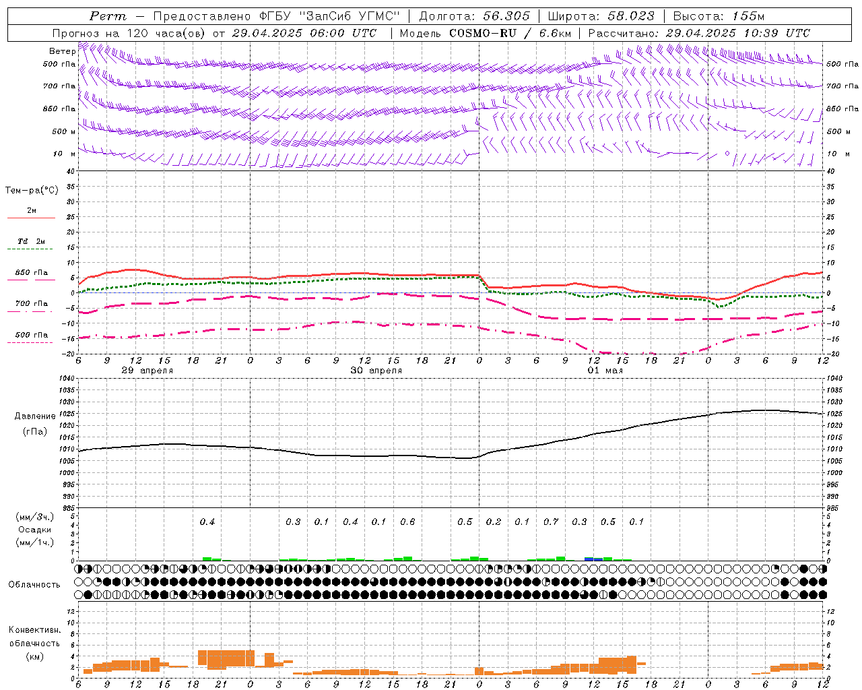Screen dimensions: 862x690
Task: Click the "(мм/3ч.)" precipitation unit label
Action: [35, 517]
